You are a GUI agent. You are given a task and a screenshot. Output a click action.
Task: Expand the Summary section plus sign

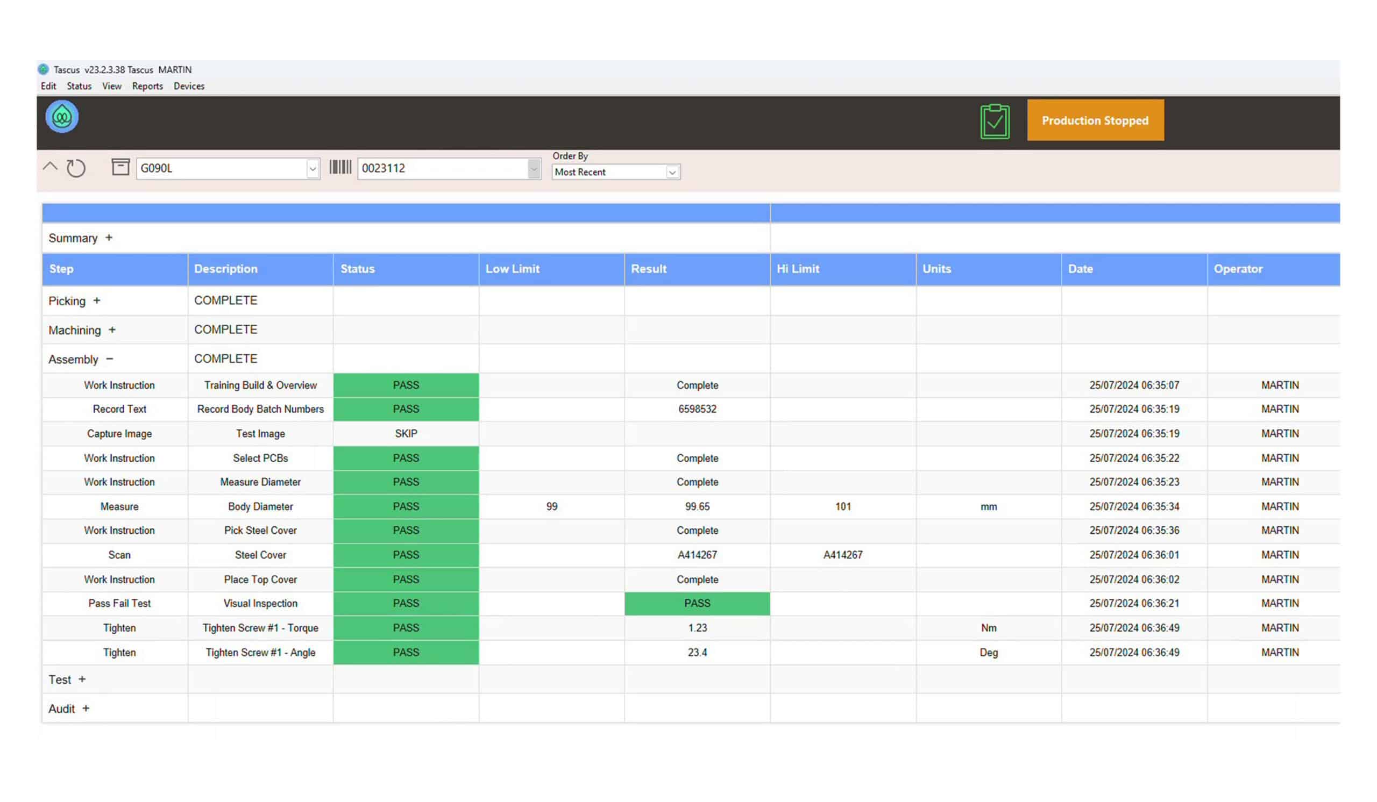[109, 238]
